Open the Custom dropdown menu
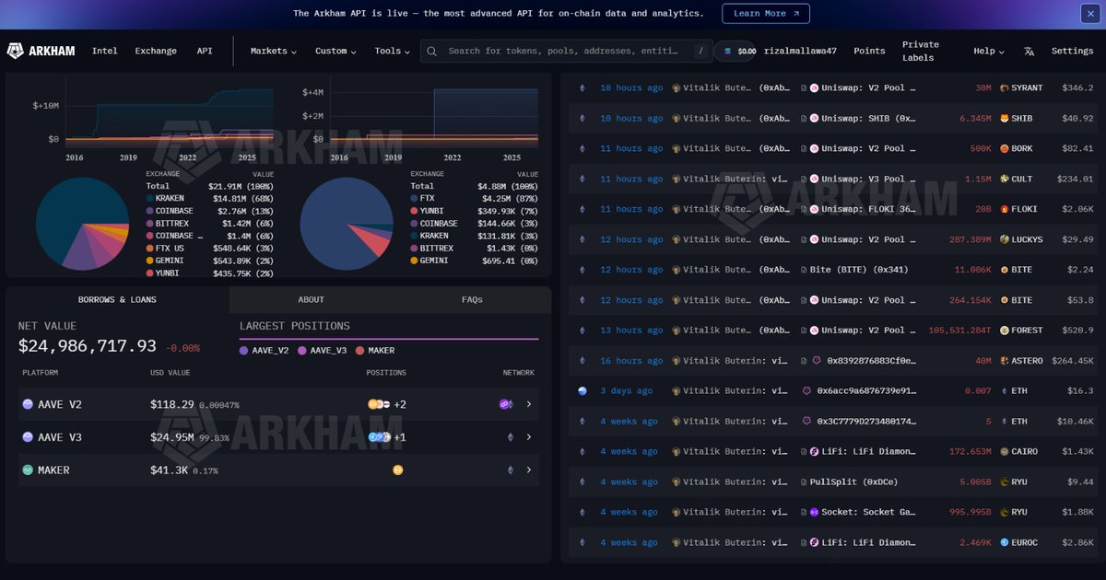 (x=336, y=52)
